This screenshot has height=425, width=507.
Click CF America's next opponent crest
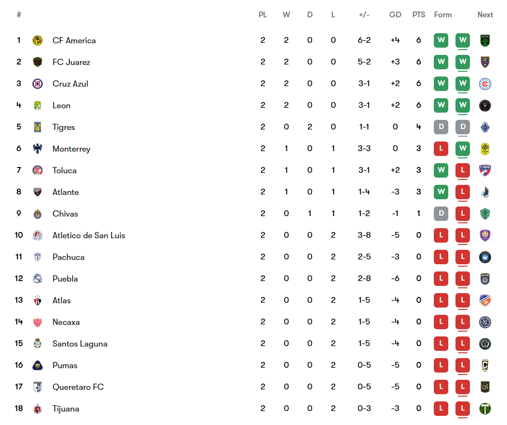click(485, 41)
